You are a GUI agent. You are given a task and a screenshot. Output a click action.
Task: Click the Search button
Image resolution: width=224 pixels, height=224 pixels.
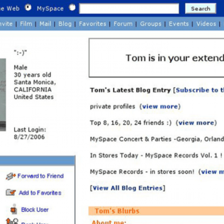coord(200,9)
